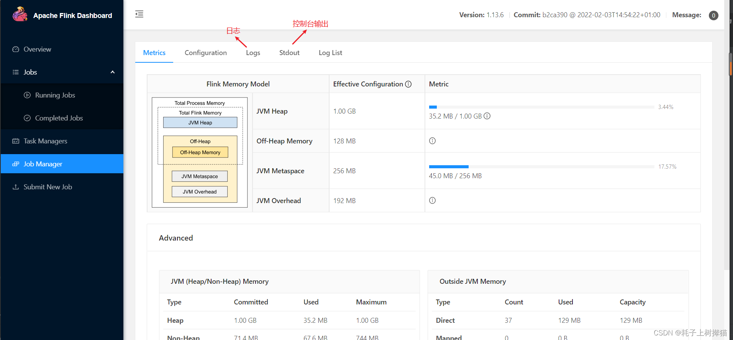This screenshot has width=733, height=340.
Task: Click the Committed column header
Action: [x=251, y=302]
